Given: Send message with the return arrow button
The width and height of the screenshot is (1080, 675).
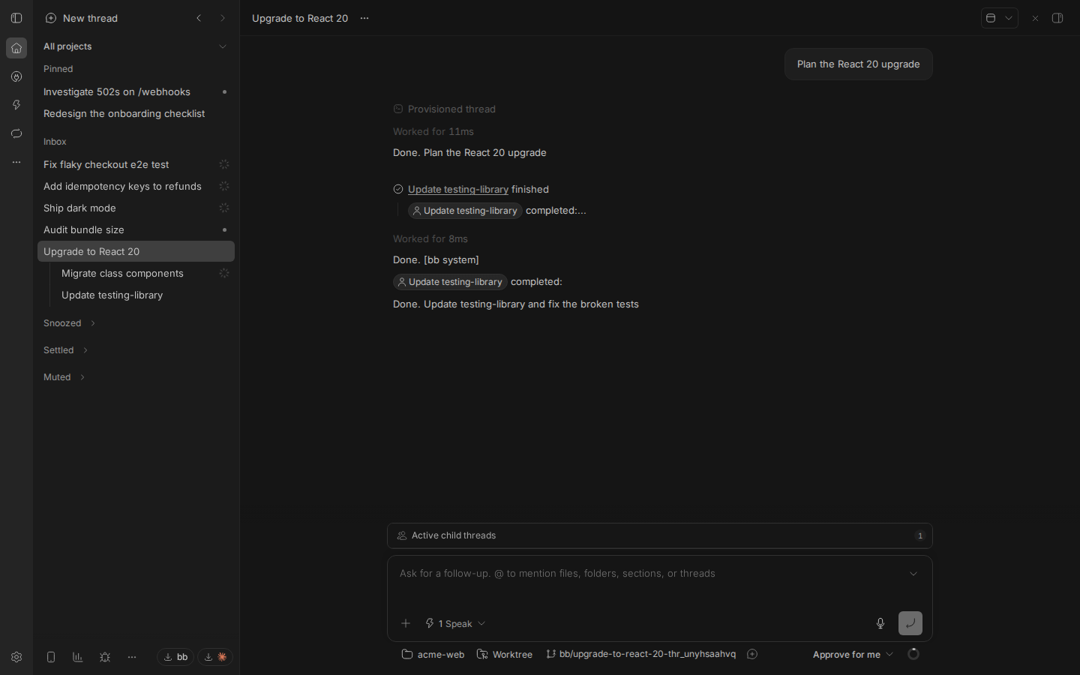Looking at the screenshot, I should pyautogui.click(x=910, y=623).
